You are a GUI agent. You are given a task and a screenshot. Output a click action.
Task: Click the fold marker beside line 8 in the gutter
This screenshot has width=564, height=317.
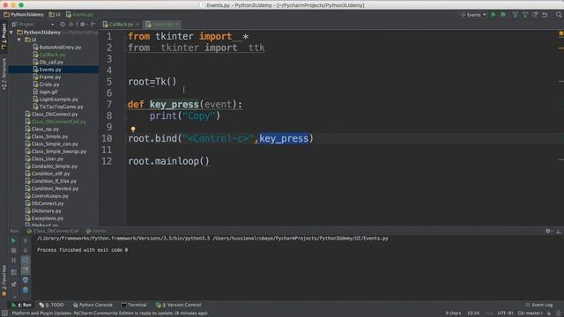tap(125, 116)
